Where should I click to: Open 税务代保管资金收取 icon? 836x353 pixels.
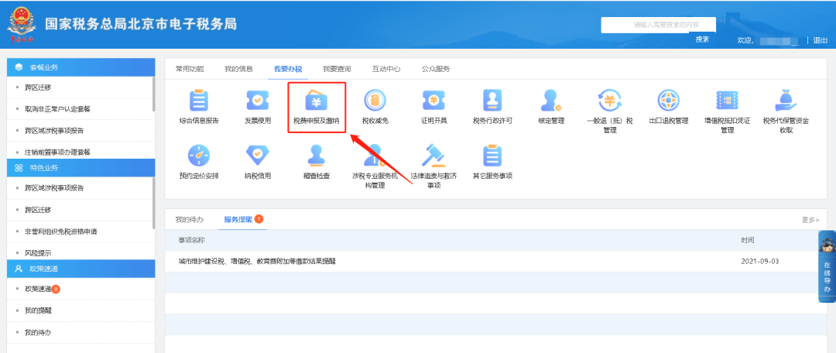[x=786, y=100]
